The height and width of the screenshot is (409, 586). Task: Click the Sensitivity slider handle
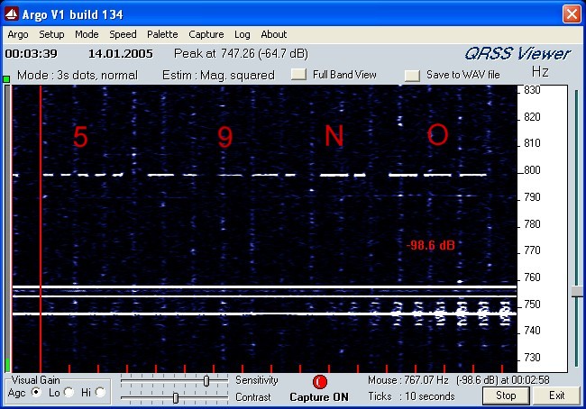[x=207, y=381]
